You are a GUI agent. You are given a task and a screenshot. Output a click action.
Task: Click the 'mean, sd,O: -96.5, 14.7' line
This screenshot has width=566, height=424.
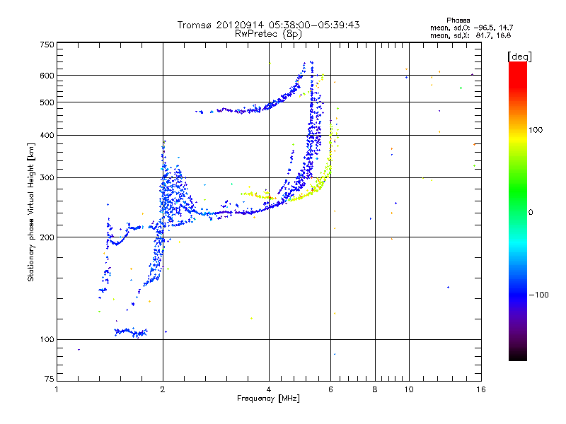tap(471, 28)
